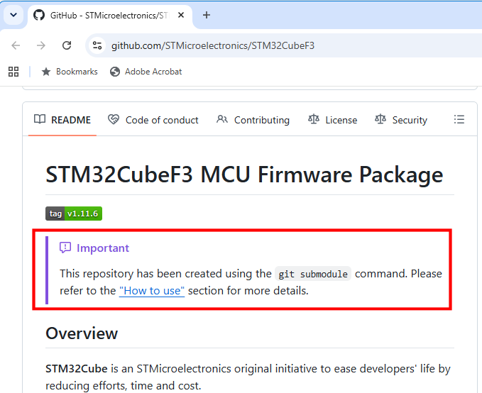Open the Security tab
This screenshot has height=393, width=482.
[401, 120]
